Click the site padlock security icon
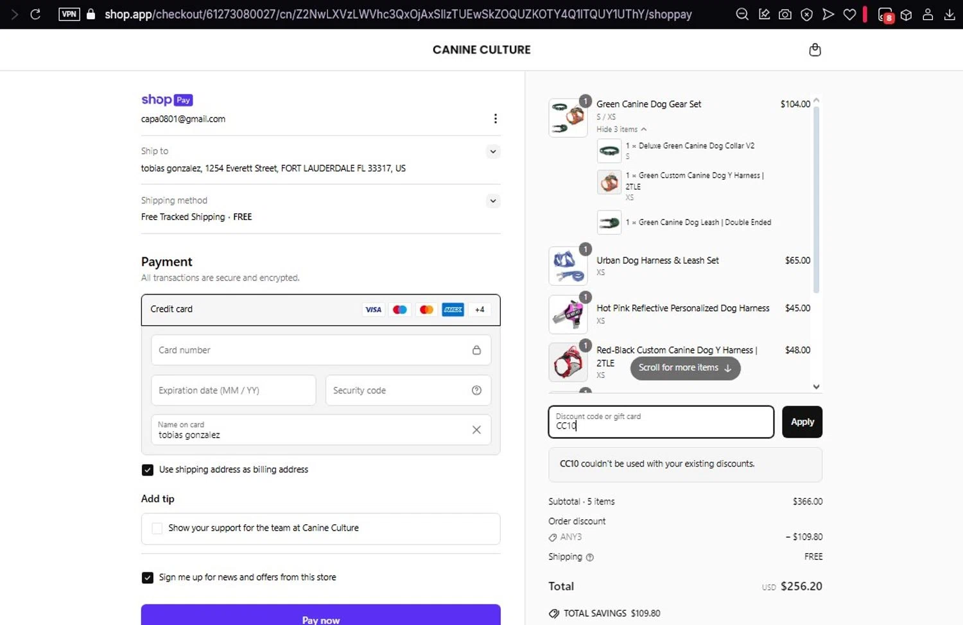This screenshot has width=963, height=625. (91, 14)
